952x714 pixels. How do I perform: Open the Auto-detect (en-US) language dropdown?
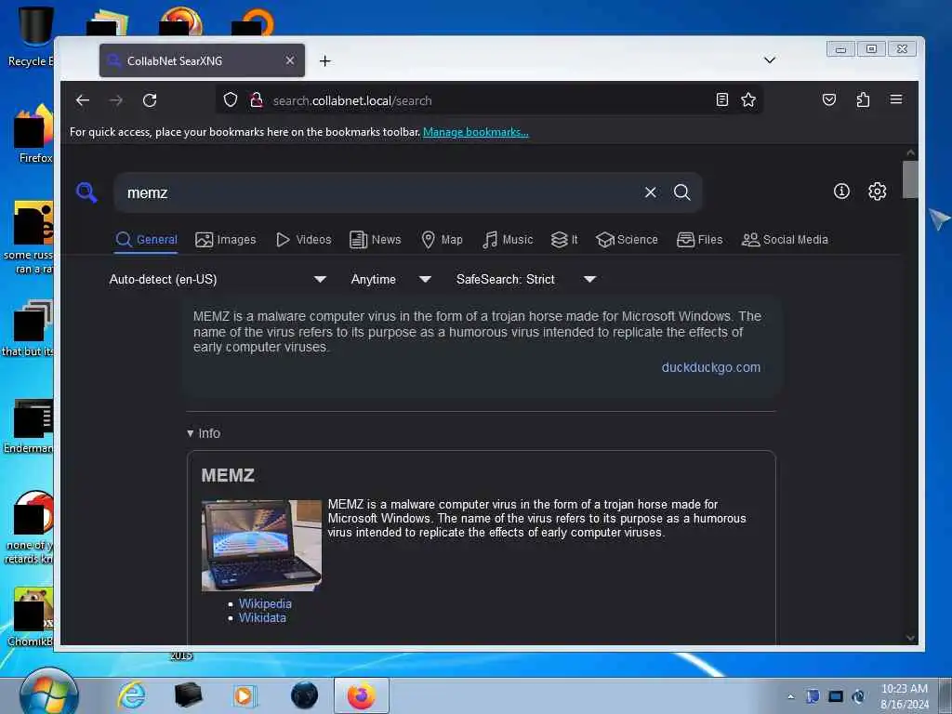click(x=218, y=279)
